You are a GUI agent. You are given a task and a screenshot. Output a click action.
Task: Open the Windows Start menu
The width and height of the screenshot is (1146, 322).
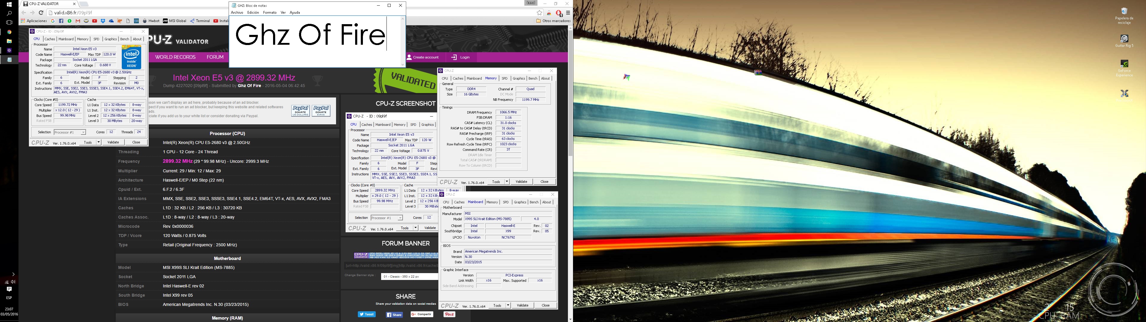9,4
